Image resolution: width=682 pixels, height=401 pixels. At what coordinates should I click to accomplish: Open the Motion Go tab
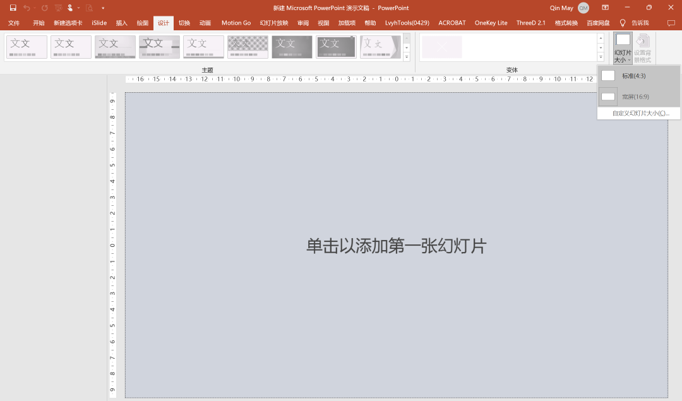(x=236, y=23)
